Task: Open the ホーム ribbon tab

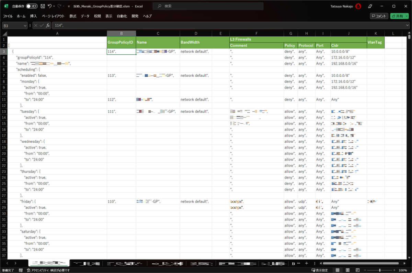Action: coord(21,16)
